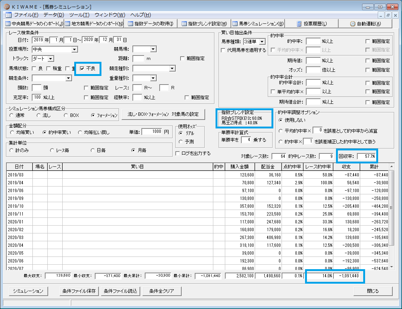Select レース毎 aggregation radio

coord(52,150)
